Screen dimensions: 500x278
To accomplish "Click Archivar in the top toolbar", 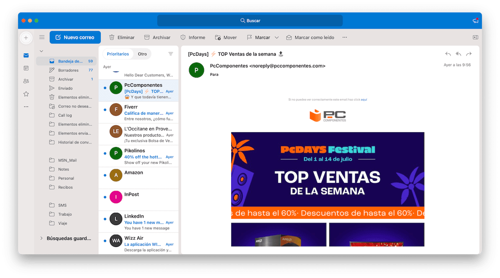I will 157,37.
